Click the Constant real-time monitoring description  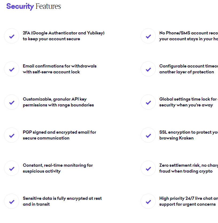coord(58,168)
